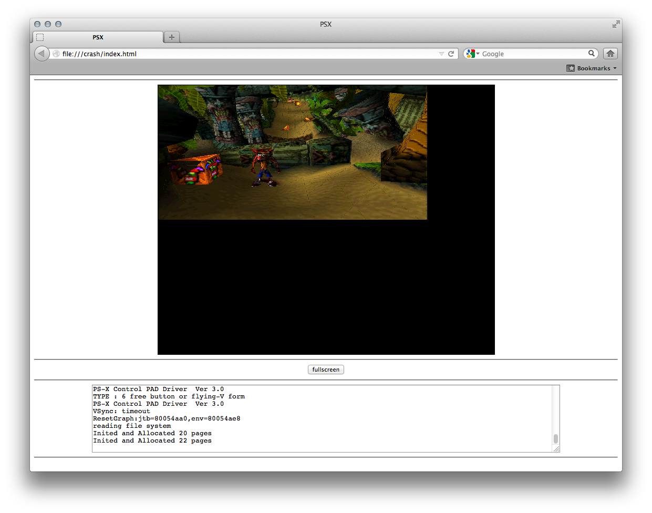This screenshot has width=652, height=513.
Task: Enter fullscreen with the window expand arrows
Action: tap(616, 24)
